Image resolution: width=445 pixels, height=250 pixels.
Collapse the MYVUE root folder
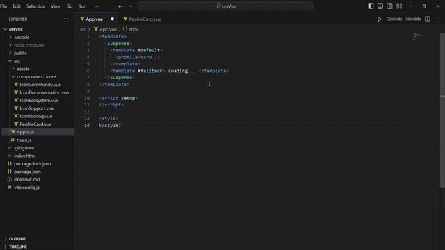click(x=15, y=29)
